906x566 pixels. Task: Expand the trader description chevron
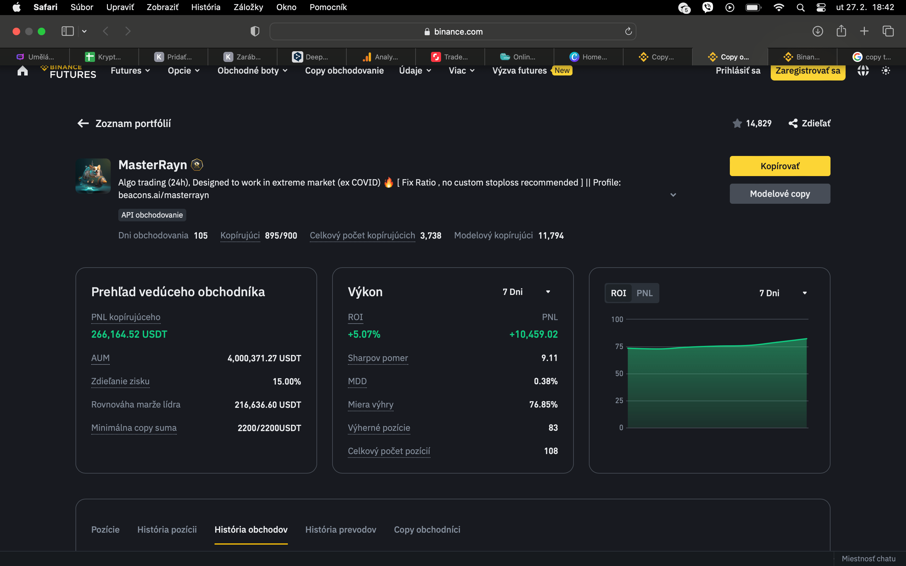tap(673, 195)
